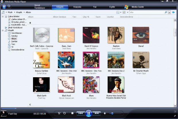
Task: Select the Bach Cello Suites placeholder cover
Action: [41, 35]
